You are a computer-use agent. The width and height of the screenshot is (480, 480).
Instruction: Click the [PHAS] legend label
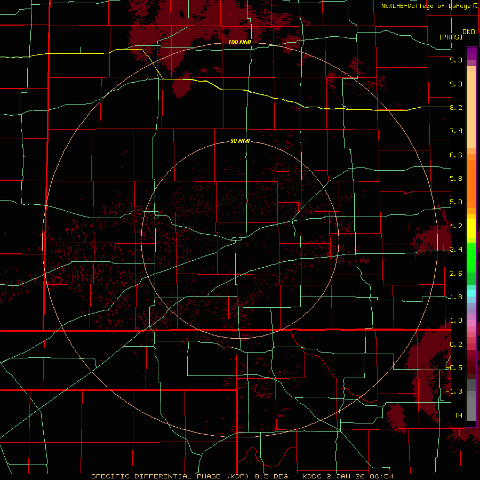(451, 37)
